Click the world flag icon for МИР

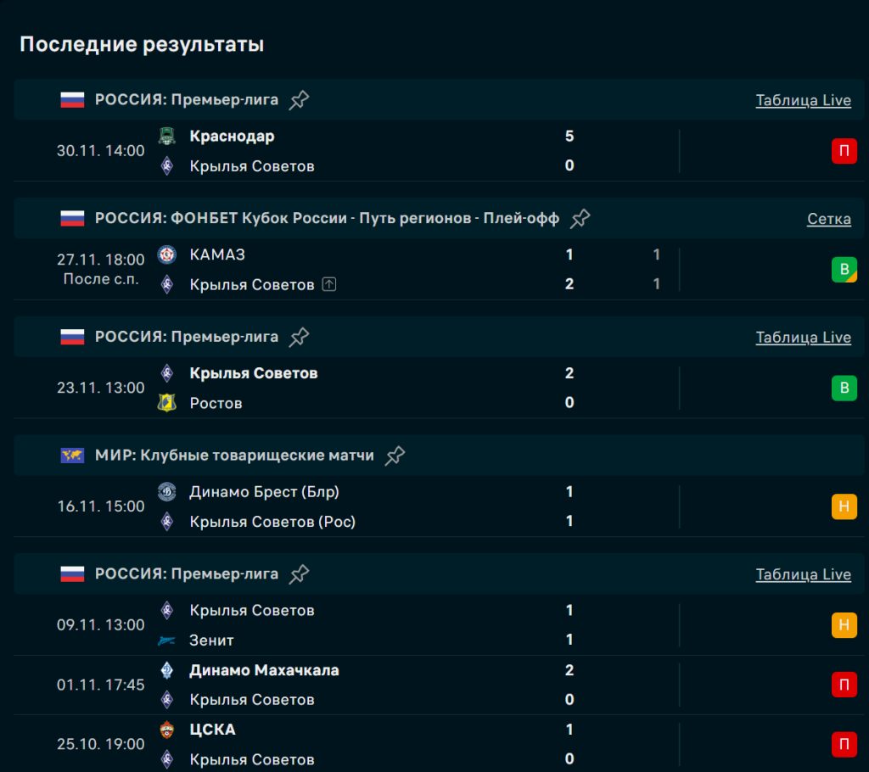(72, 456)
